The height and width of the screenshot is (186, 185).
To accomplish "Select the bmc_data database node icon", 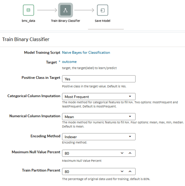I will [x=28, y=10].
